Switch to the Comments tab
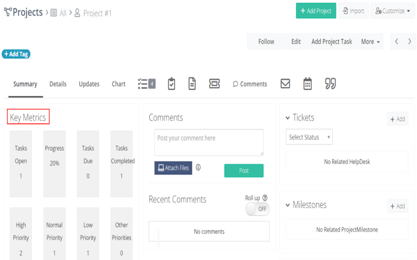This screenshot has height=260, width=417. pos(250,84)
